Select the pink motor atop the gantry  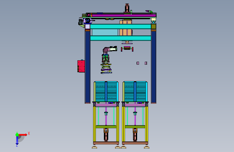click(x=127, y=8)
